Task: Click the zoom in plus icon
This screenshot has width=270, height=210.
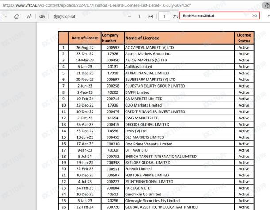Action: coord(140,16)
